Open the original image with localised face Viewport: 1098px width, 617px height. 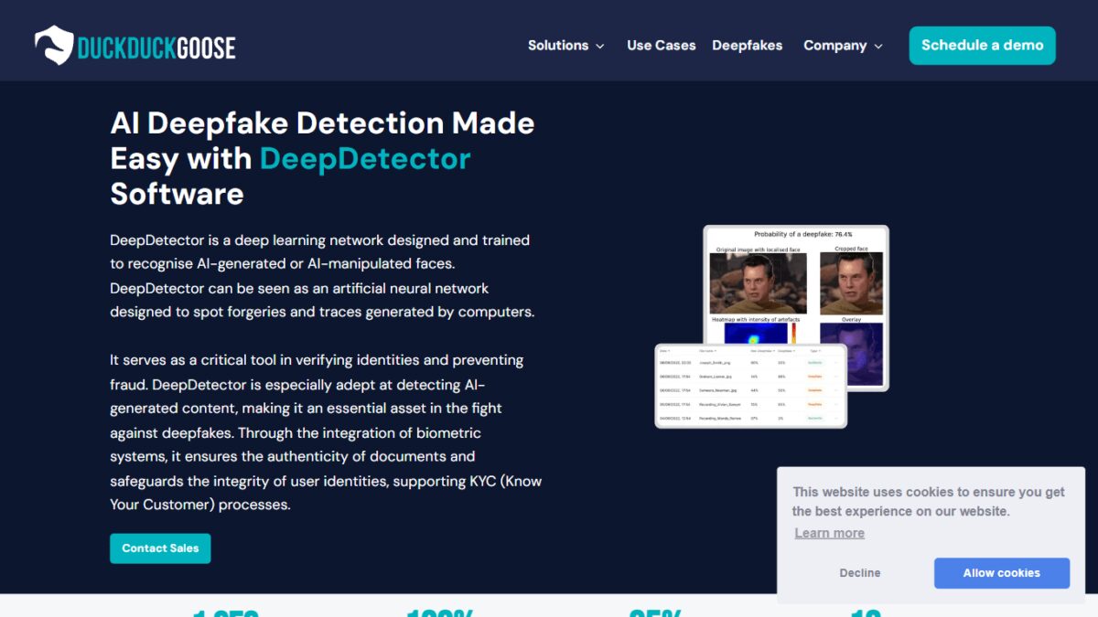[x=759, y=282]
